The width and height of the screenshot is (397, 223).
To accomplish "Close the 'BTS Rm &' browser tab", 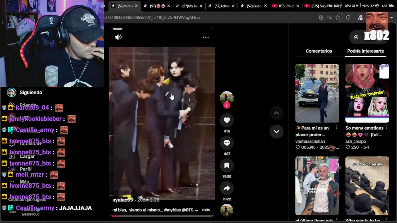I will pyautogui.click(x=298, y=6).
